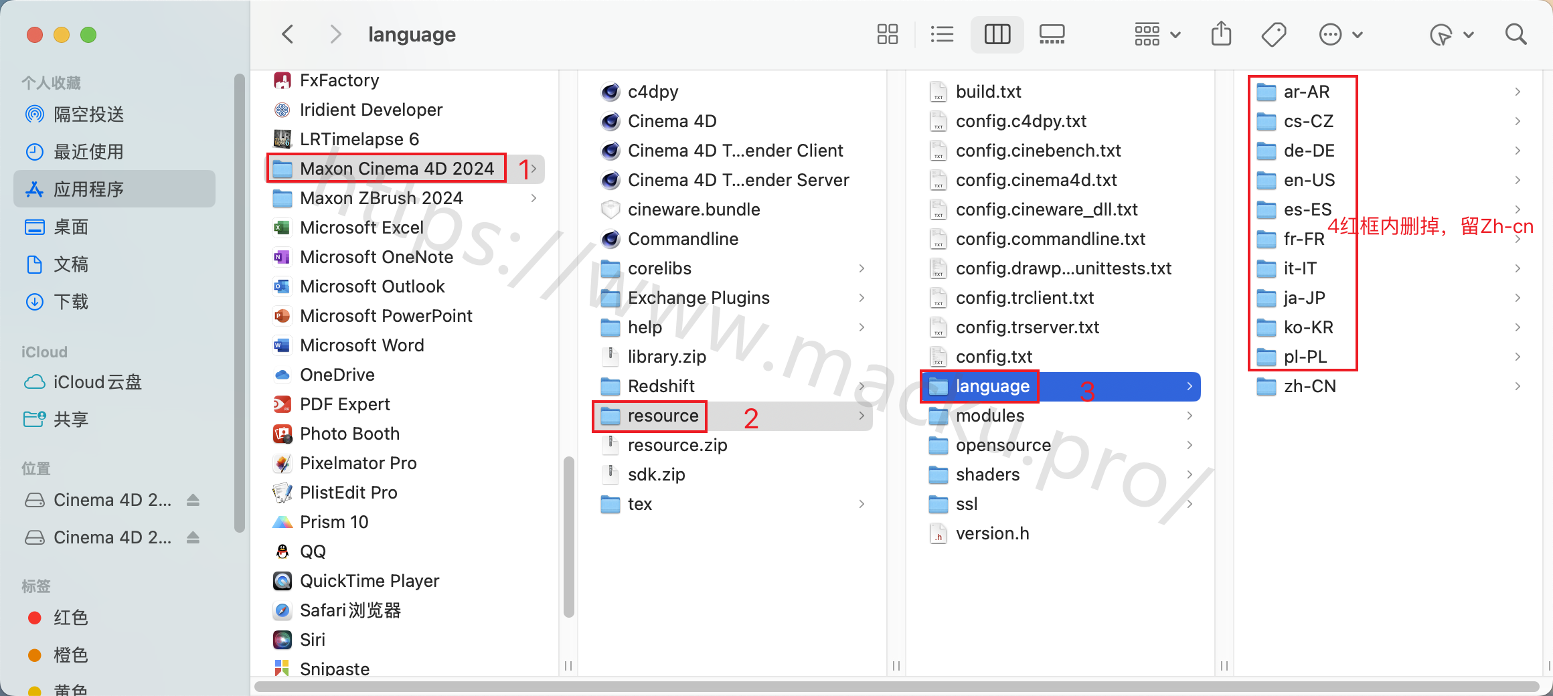
Task: Select the ar-AR folder
Action: point(1389,92)
